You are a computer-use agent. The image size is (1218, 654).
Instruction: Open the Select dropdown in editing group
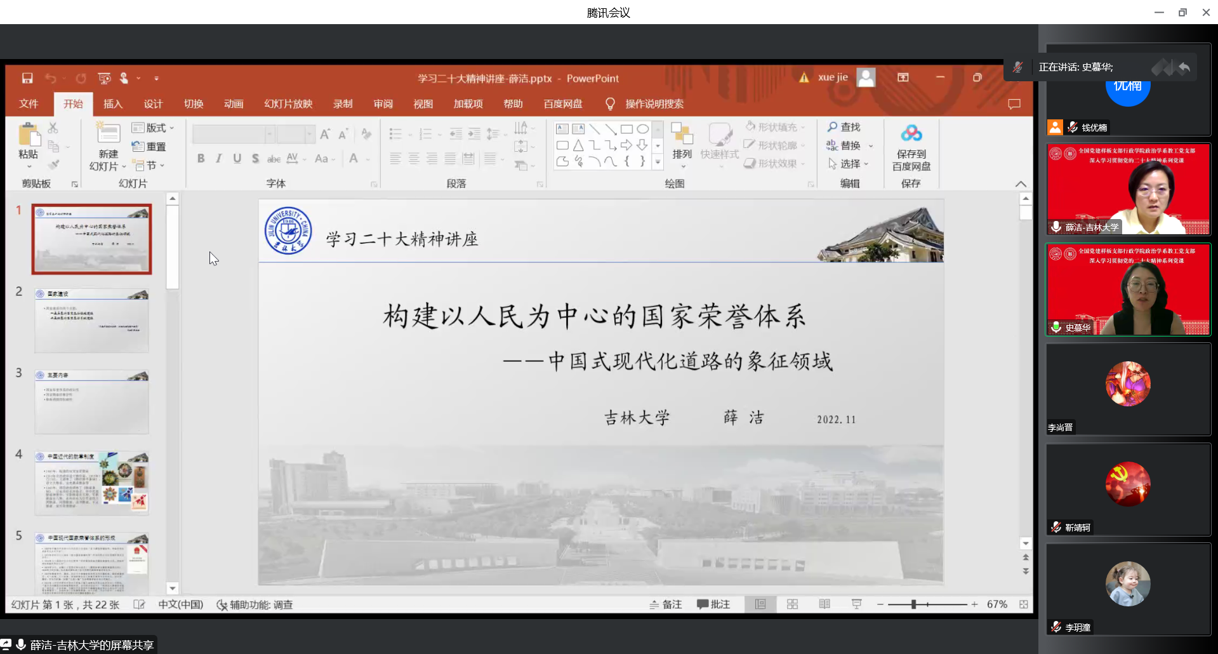coord(849,164)
